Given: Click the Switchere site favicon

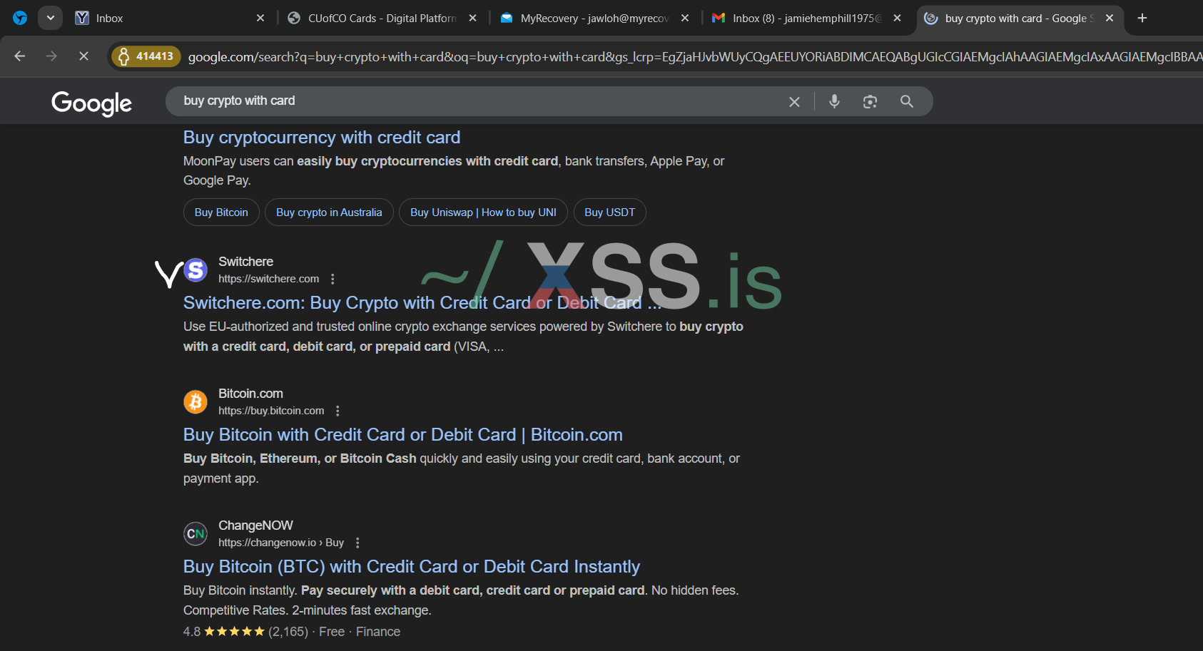Looking at the screenshot, I should (x=196, y=270).
